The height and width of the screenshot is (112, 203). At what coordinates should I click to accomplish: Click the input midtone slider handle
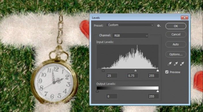tap(135, 70)
